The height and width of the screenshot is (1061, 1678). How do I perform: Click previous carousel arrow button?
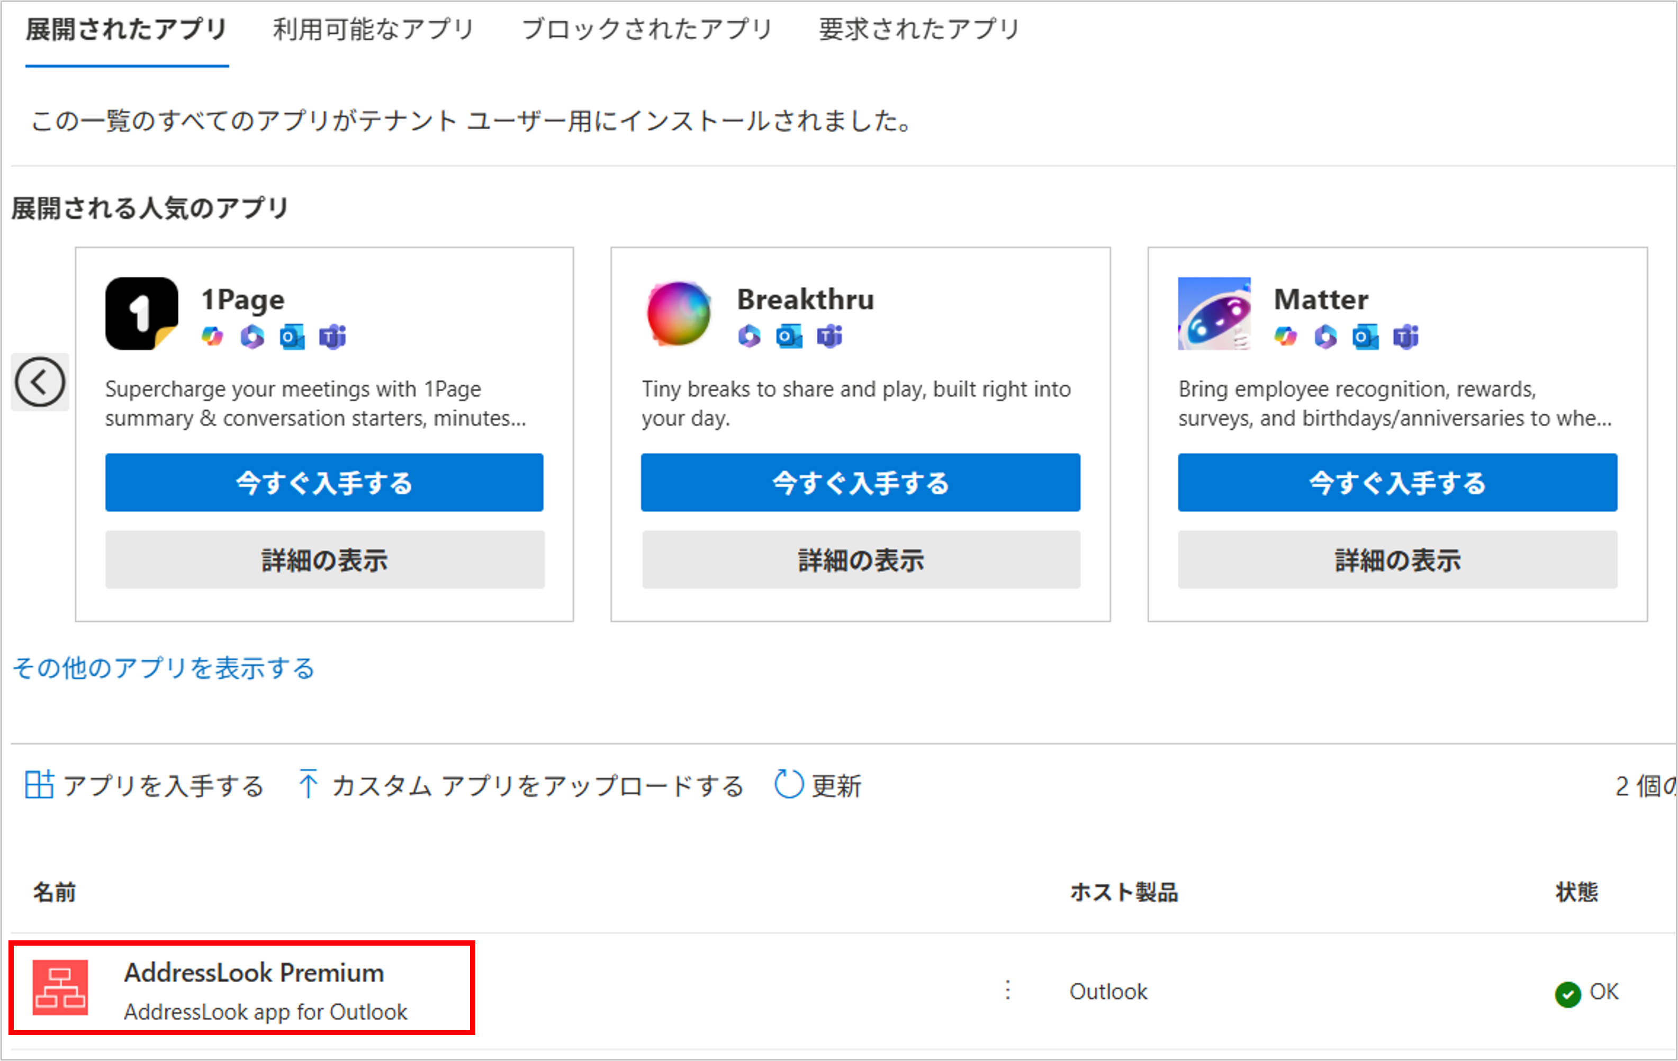[40, 382]
